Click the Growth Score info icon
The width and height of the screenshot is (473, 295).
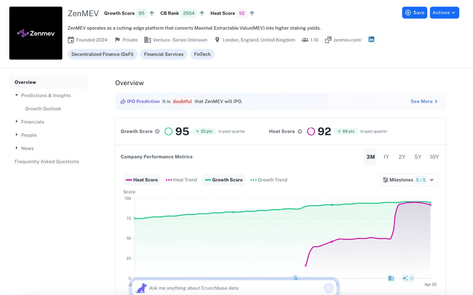tap(157, 131)
